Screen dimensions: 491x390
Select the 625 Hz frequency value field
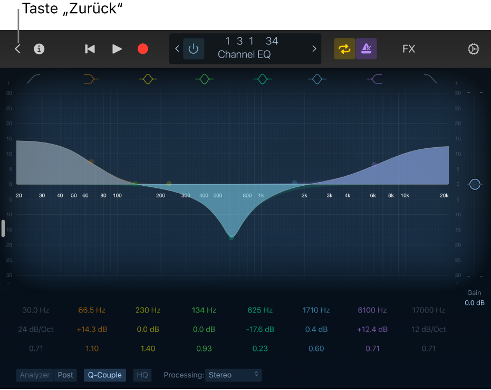click(x=260, y=310)
